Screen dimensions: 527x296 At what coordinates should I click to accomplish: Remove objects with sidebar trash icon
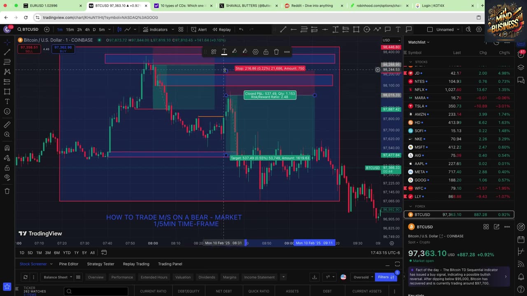7,191
